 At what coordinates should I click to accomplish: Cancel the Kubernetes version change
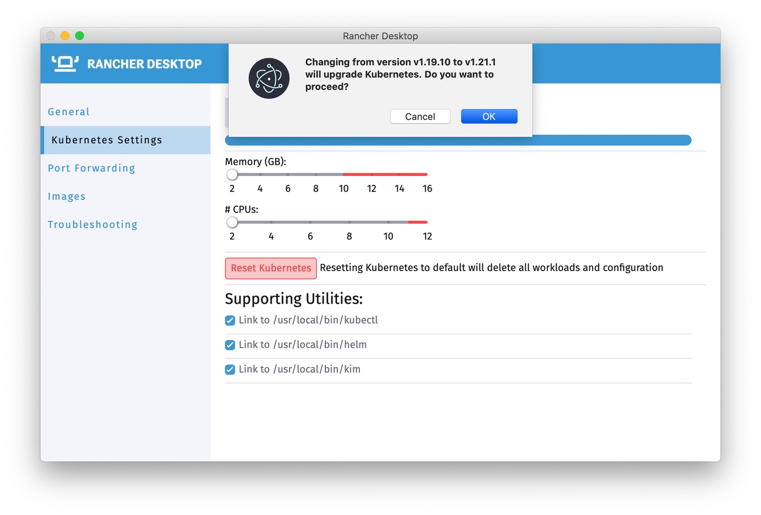coord(420,116)
